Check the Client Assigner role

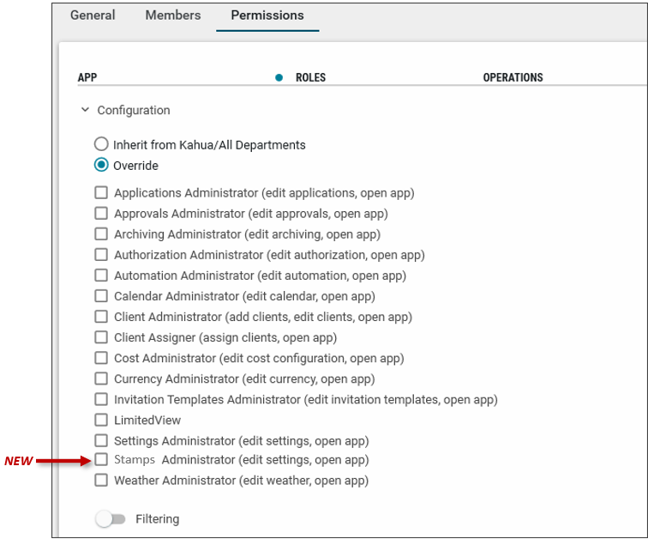101,337
